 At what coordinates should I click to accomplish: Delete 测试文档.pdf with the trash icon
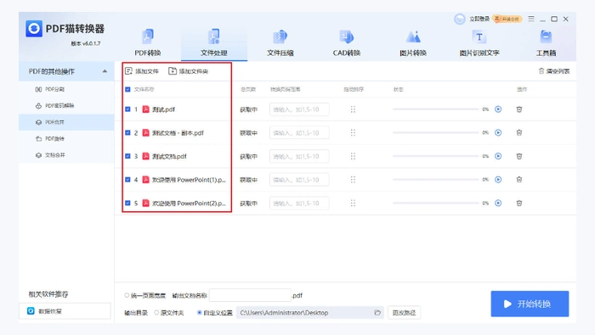(x=519, y=156)
